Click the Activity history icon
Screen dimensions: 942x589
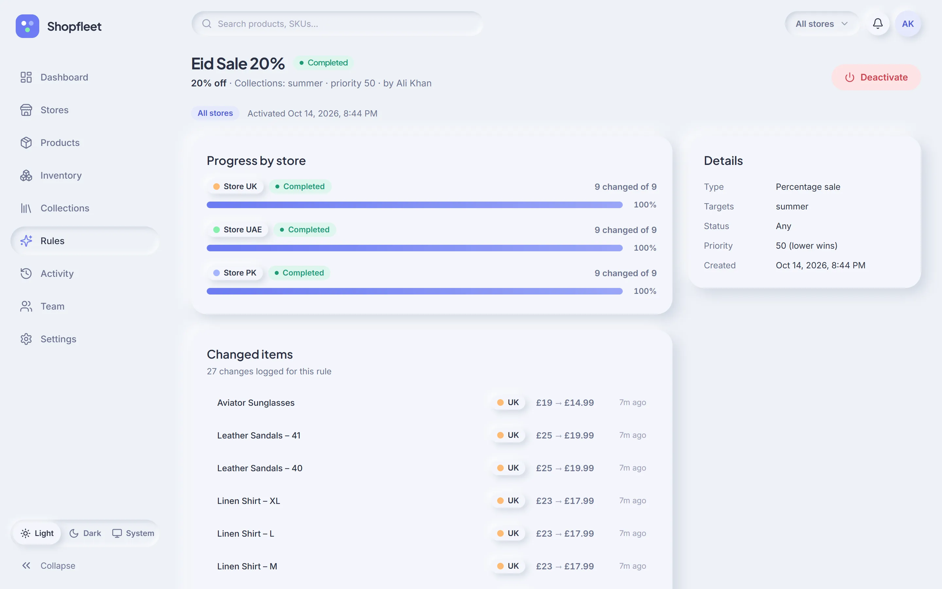[x=26, y=274]
